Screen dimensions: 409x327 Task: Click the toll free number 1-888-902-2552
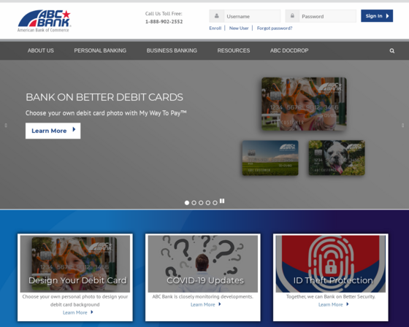(164, 22)
